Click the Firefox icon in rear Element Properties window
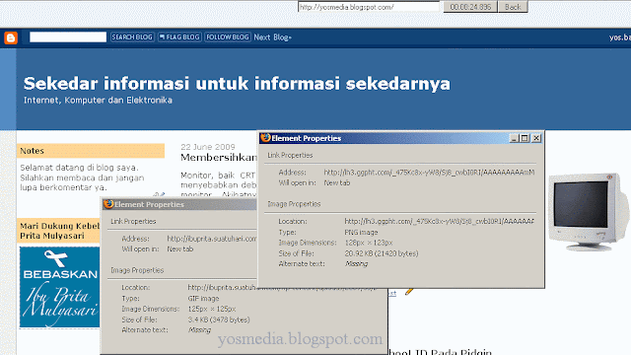631x355 pixels. tap(108, 204)
